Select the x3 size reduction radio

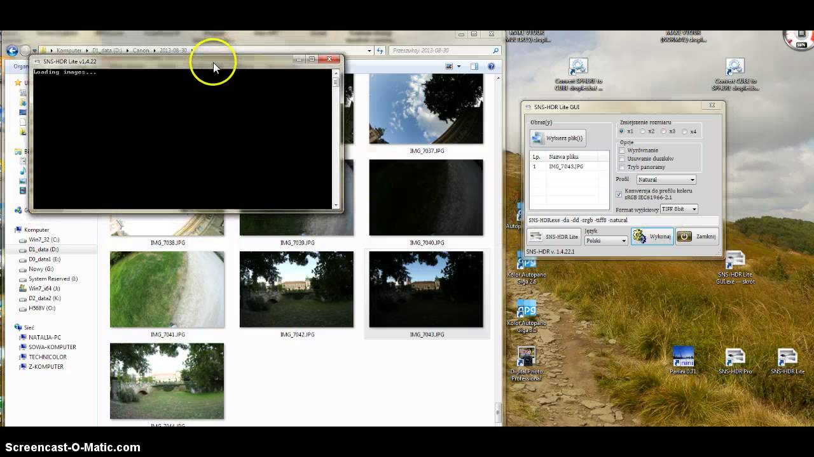pyautogui.click(x=664, y=131)
